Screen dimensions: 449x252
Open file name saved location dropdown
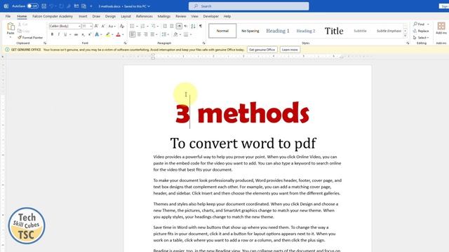tap(149, 6)
